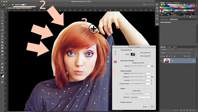Image resolution: width=198 pixels, height=112 pixels.
Task: Click the Rozmiar brush size field
Action: pos(23,5)
